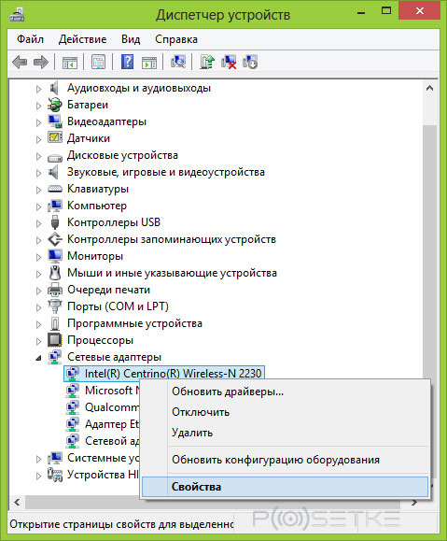Screen dimensions: 447x541
Task: Expand the Контроллеры USB node
Action: pos(38,223)
